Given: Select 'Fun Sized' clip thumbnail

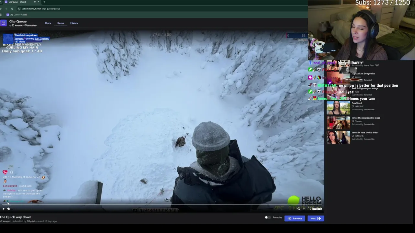Looking at the screenshot, I should 338,108.
